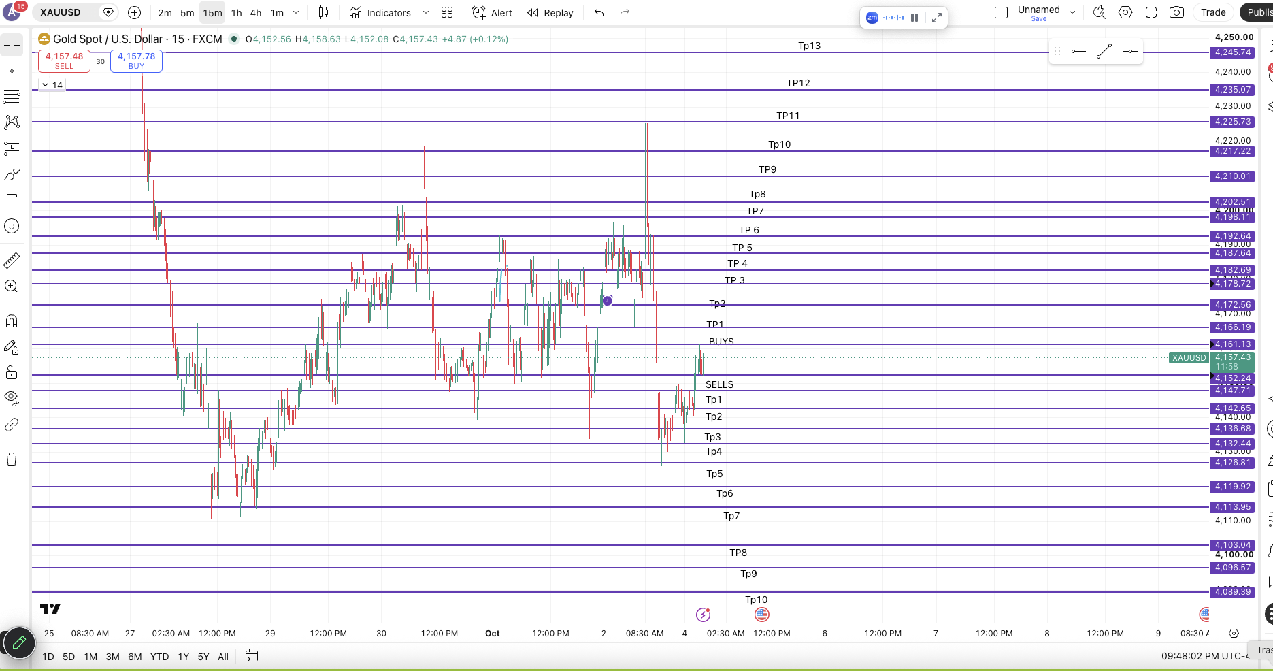
Task: Open the patterns drawing tool
Action: [12, 122]
